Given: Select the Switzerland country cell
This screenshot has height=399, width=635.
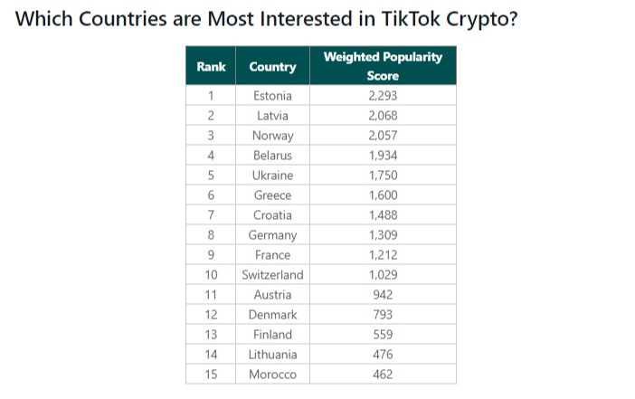Looking at the screenshot, I should pyautogui.click(x=272, y=275).
